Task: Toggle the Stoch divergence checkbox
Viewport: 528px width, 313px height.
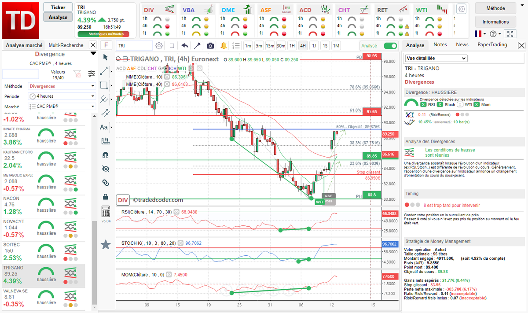Action: point(441,105)
